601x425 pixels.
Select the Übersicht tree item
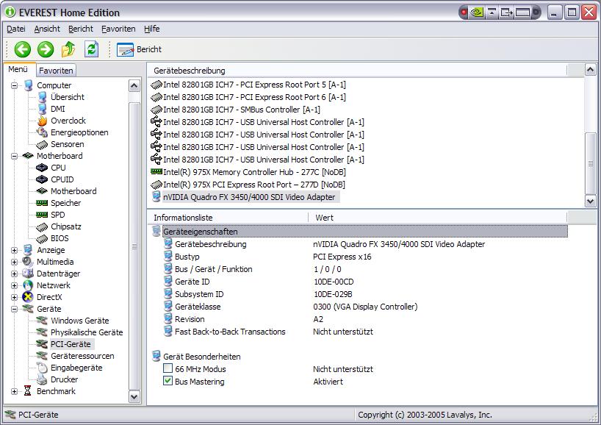68,97
